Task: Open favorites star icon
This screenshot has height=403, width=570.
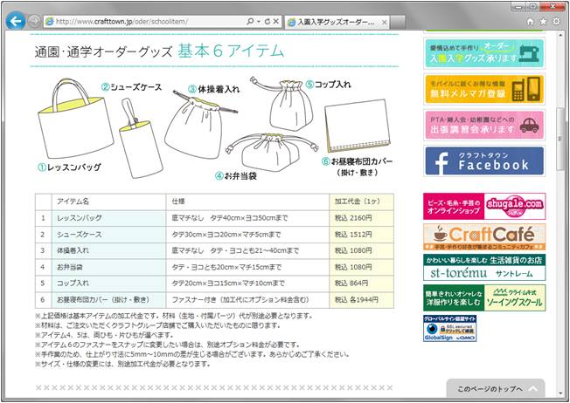Action: click(x=542, y=19)
